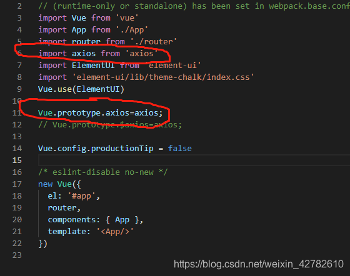Click "import ElementUI from 'element-ui'" line

[x=119, y=66]
